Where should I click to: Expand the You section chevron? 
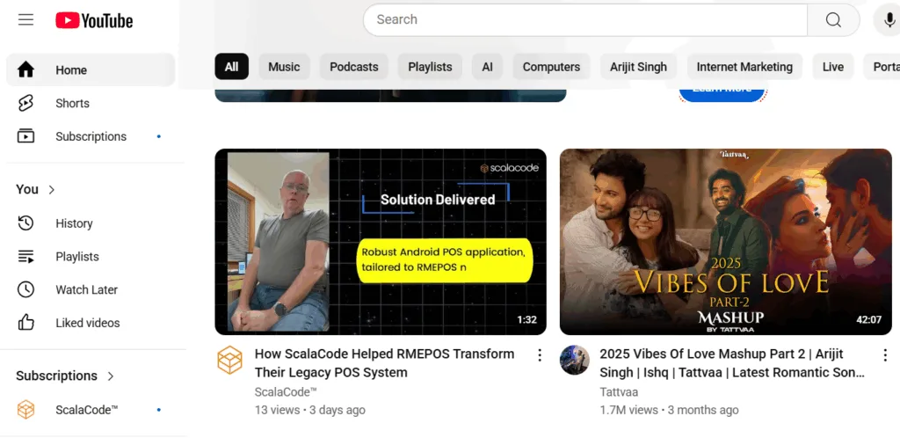[52, 189]
